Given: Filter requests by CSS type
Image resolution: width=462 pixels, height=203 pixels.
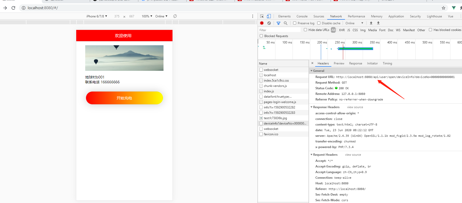Looking at the screenshot, I should (355, 30).
